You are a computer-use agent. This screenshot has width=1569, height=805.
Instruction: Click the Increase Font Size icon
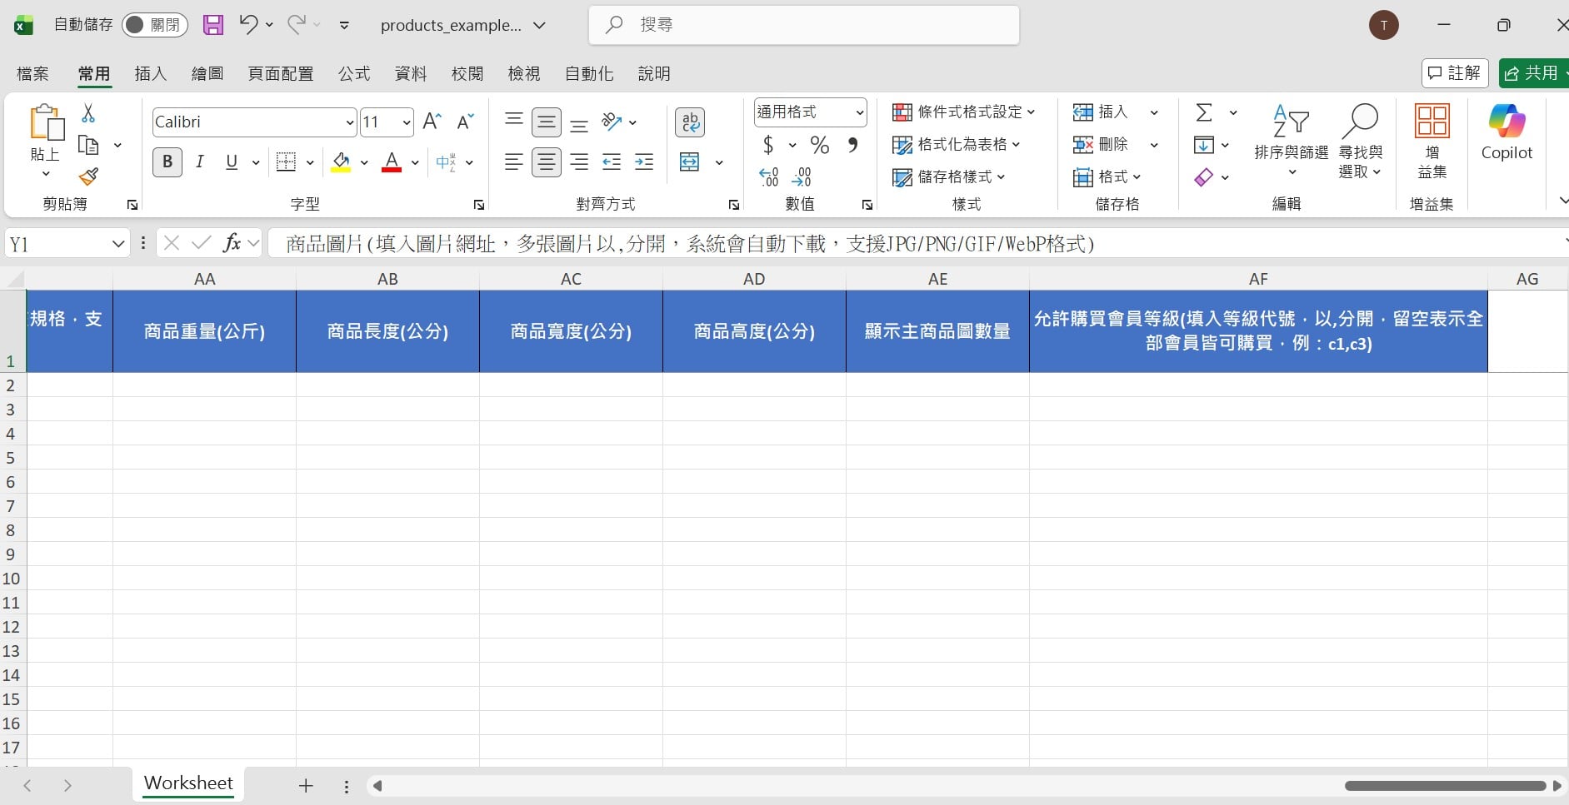pos(432,122)
